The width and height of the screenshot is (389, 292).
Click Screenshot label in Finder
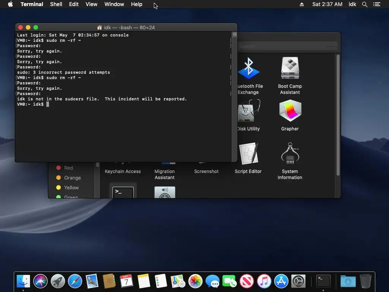[x=206, y=171]
